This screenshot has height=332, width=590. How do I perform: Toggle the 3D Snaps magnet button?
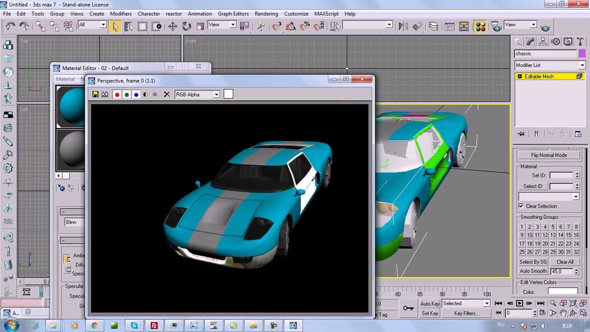277,26
